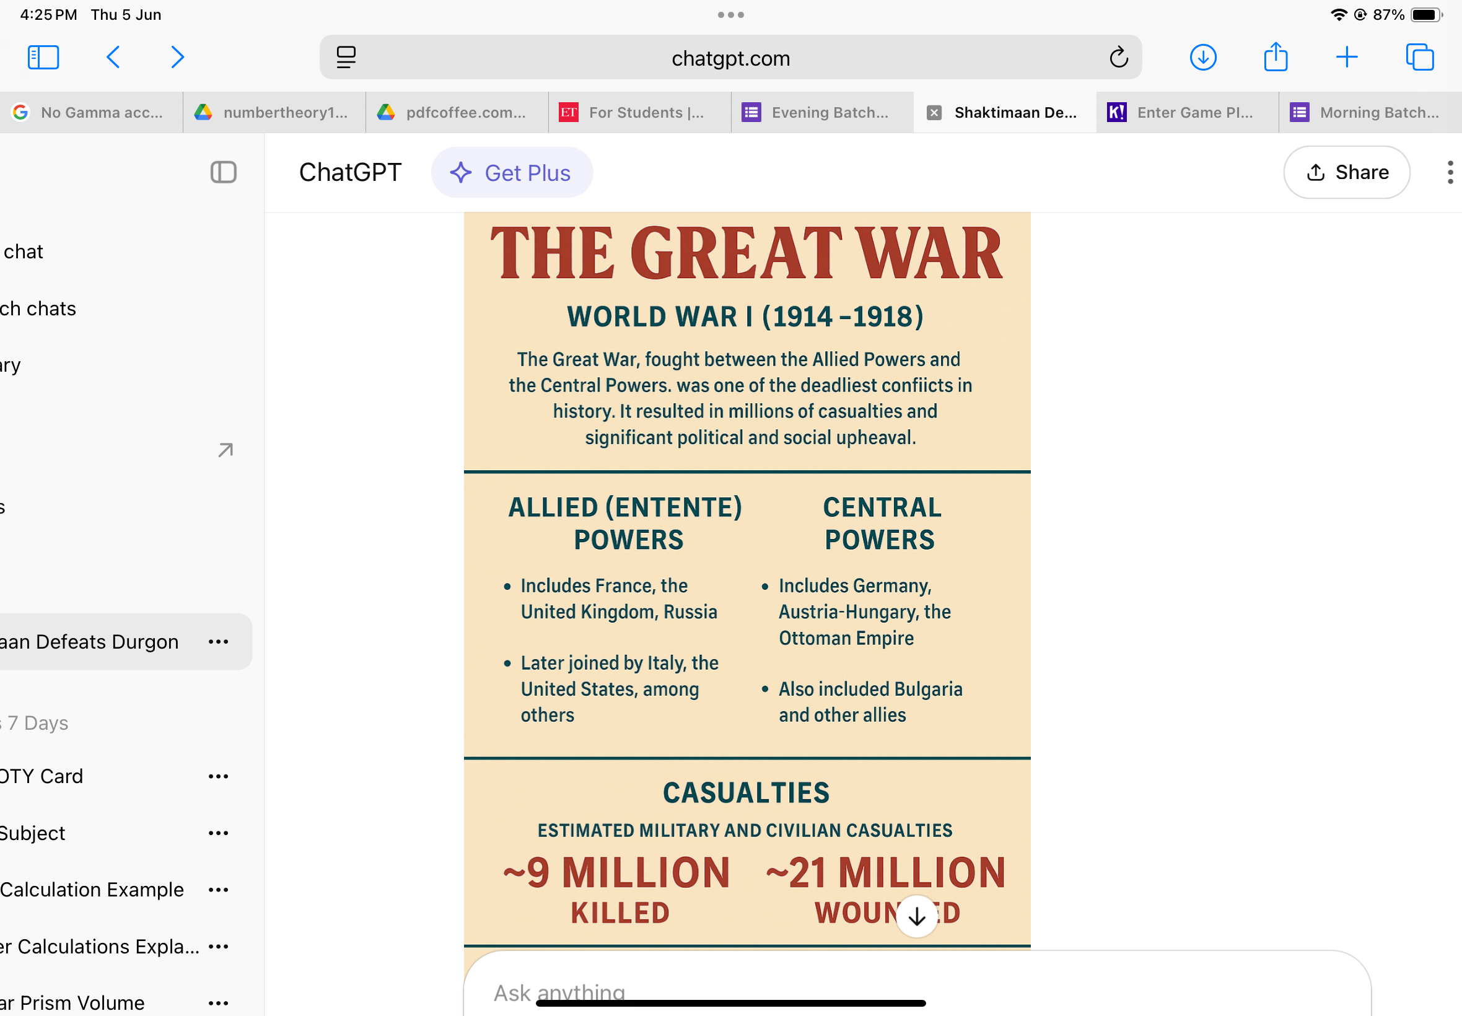Jump to bottom with the down arrow button
This screenshot has height=1016, width=1462.
(x=916, y=916)
